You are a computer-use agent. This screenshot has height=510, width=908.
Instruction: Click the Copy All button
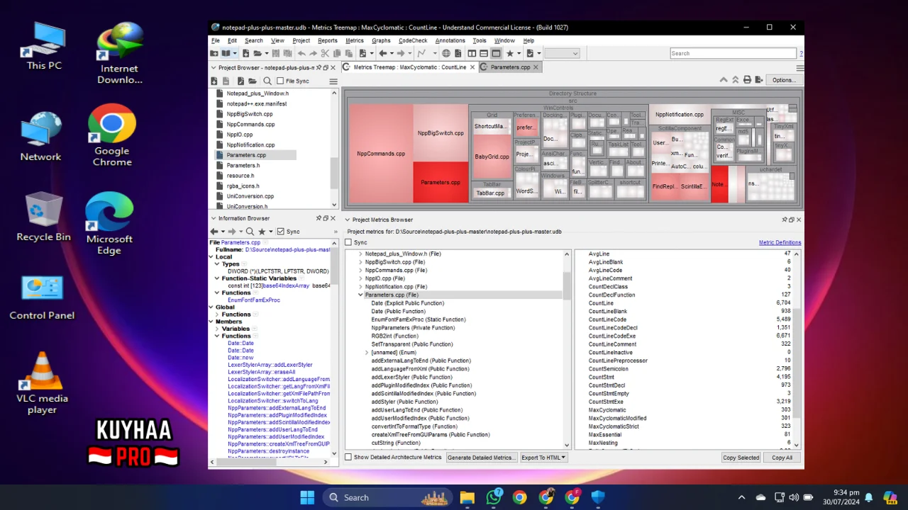[782, 458]
